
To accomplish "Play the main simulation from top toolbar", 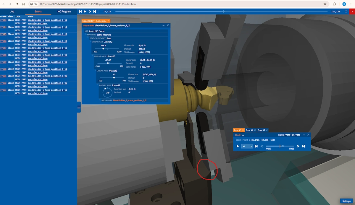I will 85,11.
